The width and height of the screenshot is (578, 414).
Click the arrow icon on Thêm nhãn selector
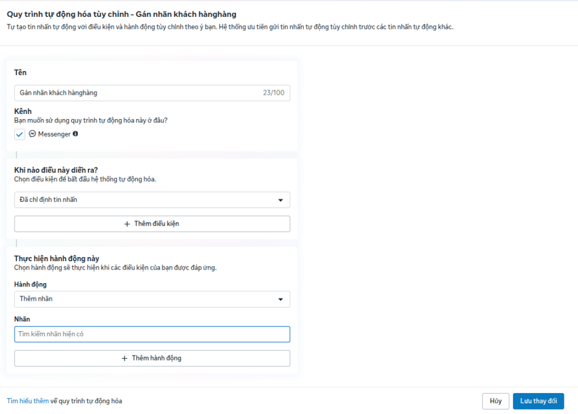(x=281, y=300)
